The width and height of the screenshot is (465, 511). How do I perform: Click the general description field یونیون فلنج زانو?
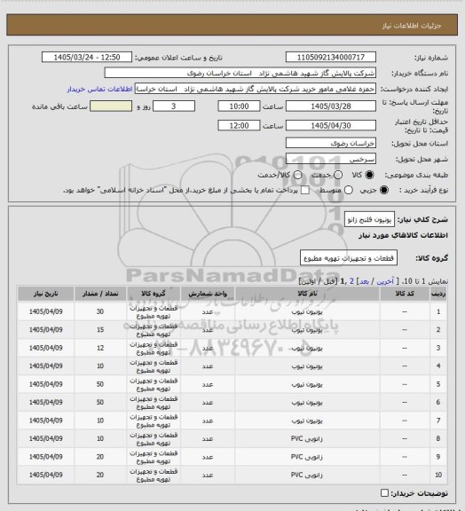[369, 219]
